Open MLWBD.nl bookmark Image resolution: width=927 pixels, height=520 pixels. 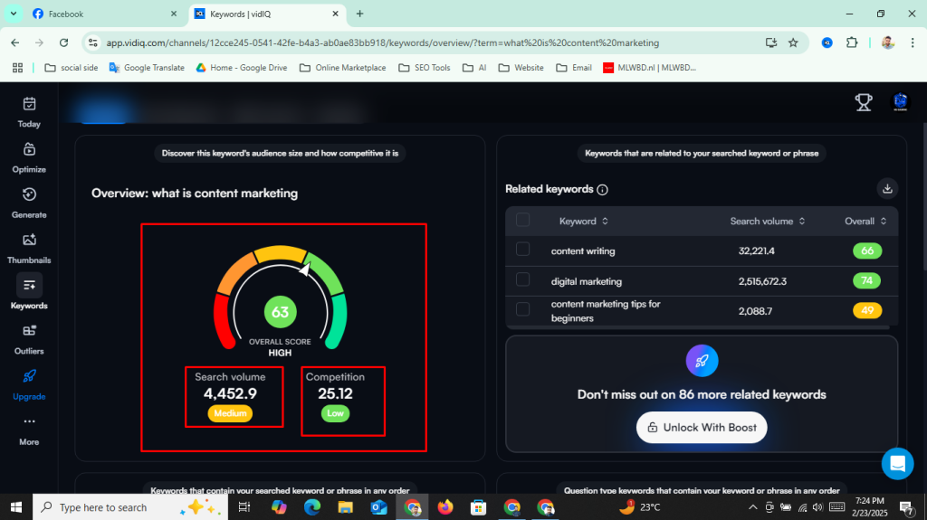coord(649,68)
